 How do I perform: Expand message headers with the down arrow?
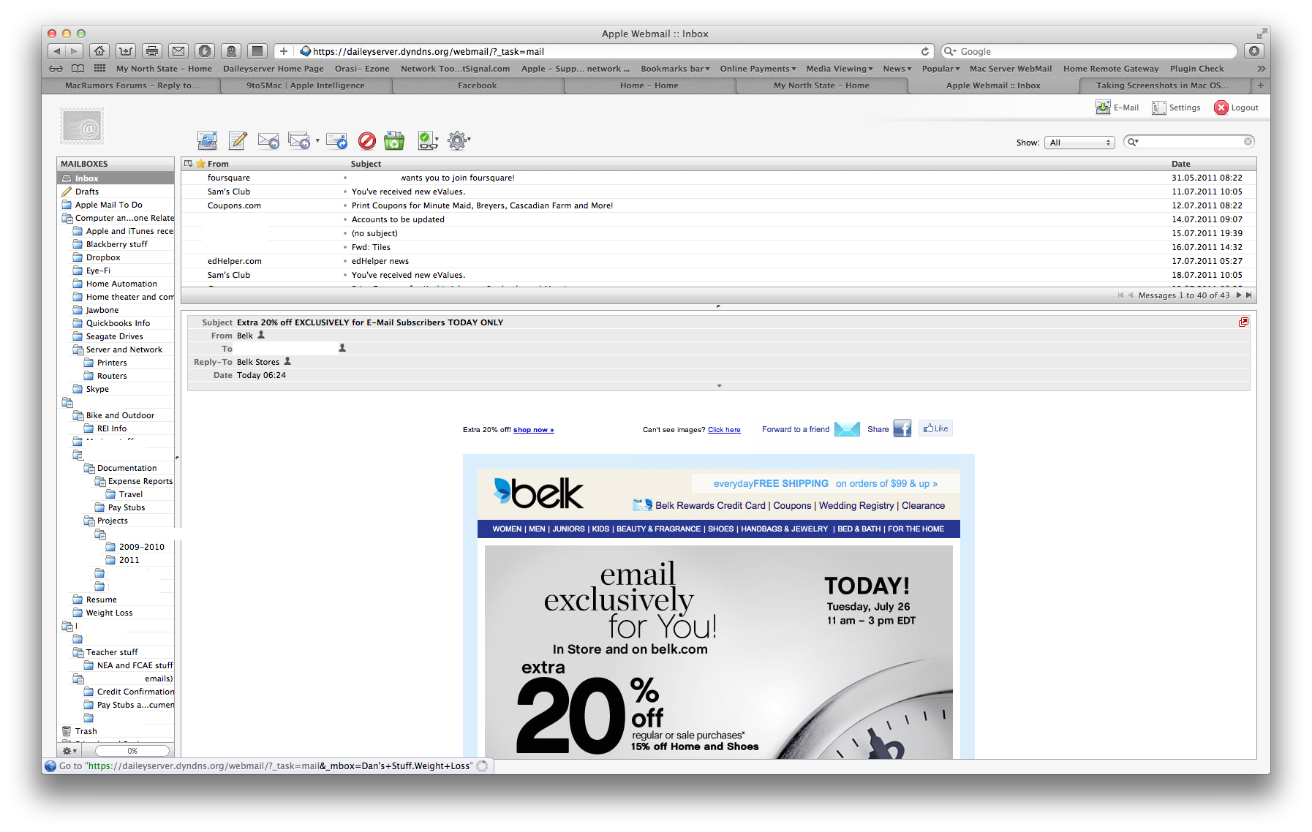tap(719, 386)
